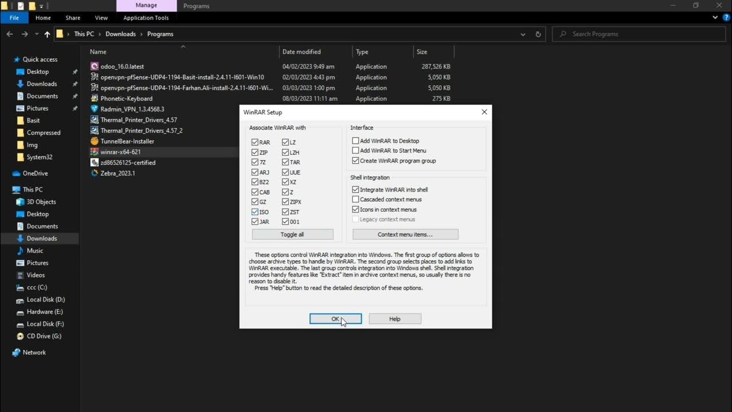732x412 pixels.
Task: Select Pictures pinned in Quick access
Action: pos(37,108)
